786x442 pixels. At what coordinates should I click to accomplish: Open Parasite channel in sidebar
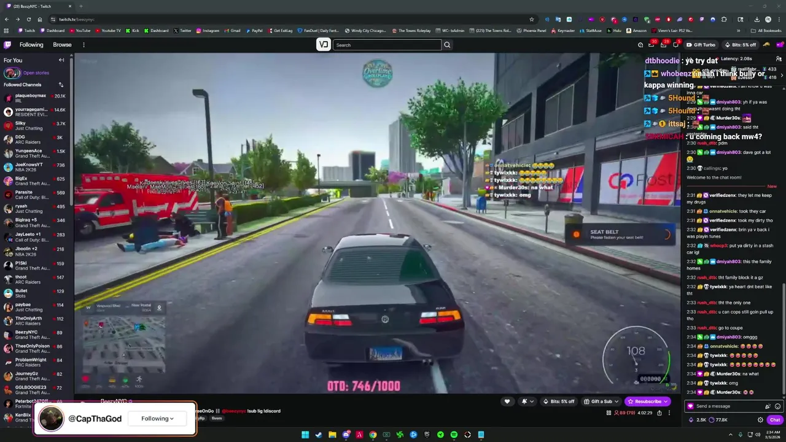(35, 195)
